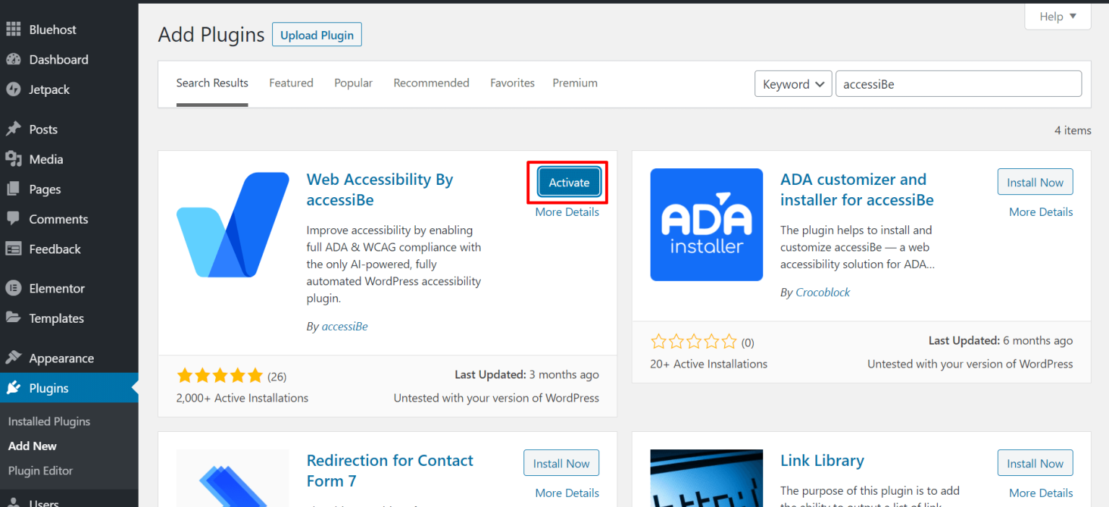This screenshot has width=1109, height=507.
Task: Expand the Users menu in the sidebar
Action: [x=43, y=501]
